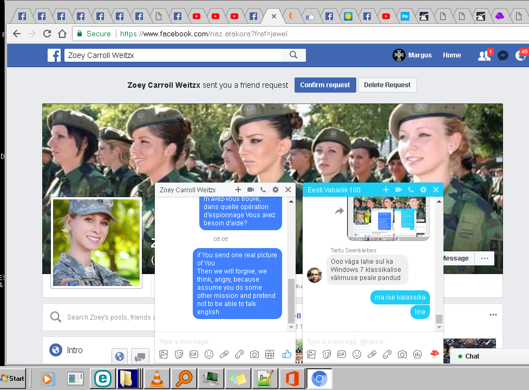Send mushroom emoji in Eesti Vabariik chat
Image resolution: width=529 pixels, height=390 pixels.
click(x=434, y=354)
